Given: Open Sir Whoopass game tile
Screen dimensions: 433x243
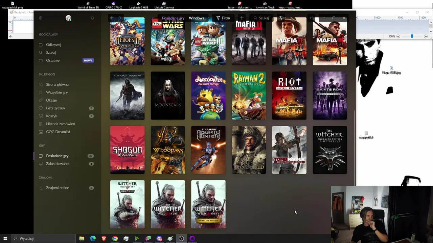Looking at the screenshot, I should [168, 150].
